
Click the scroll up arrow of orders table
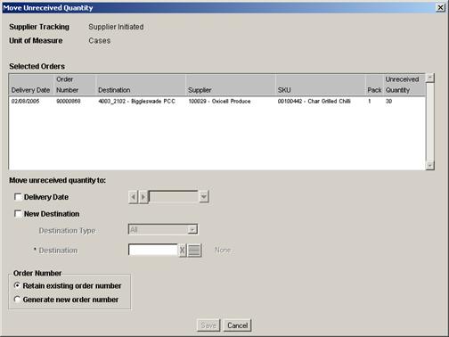(x=429, y=78)
